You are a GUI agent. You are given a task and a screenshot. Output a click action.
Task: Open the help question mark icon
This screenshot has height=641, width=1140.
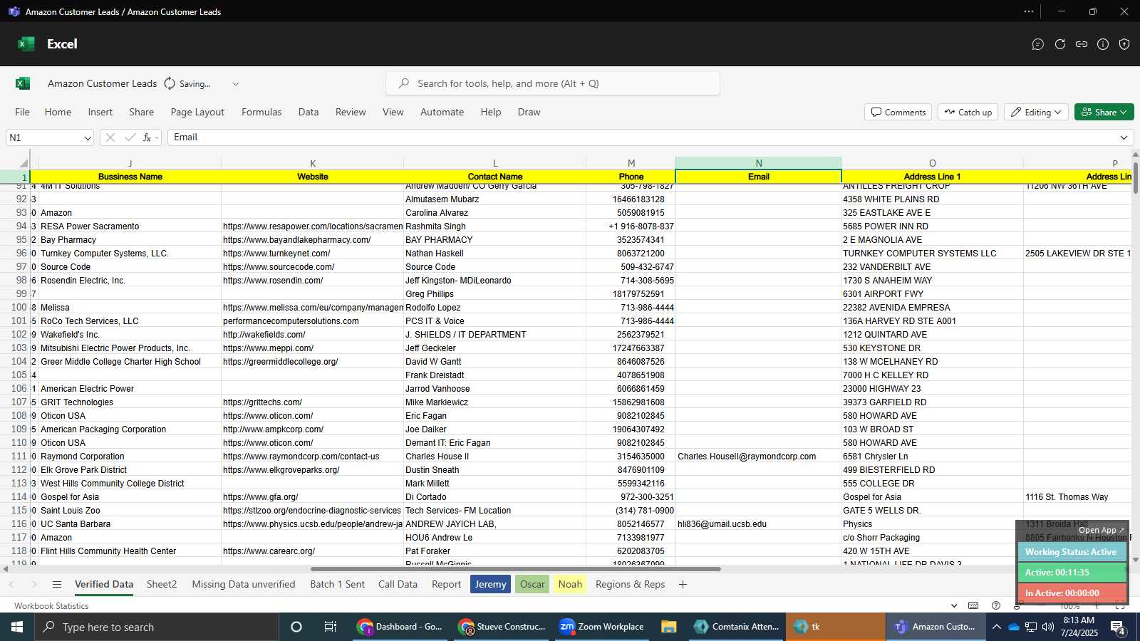coord(996,605)
